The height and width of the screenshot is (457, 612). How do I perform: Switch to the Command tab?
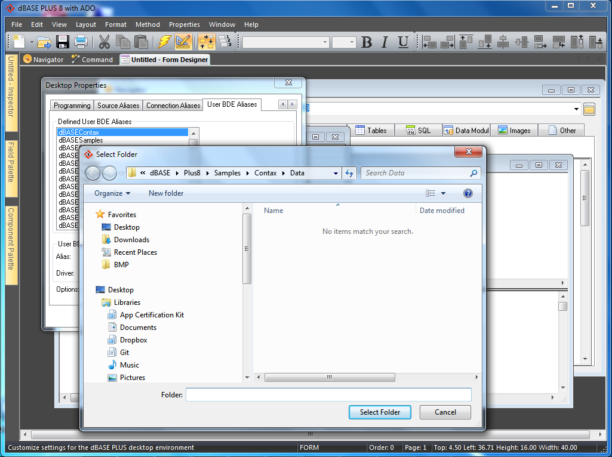click(92, 60)
